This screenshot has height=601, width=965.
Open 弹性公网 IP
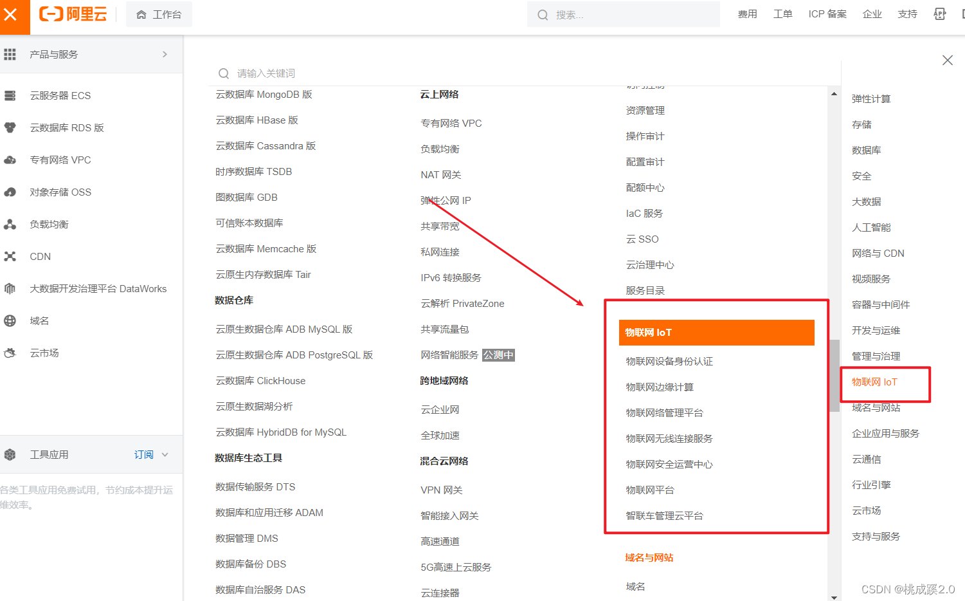pyautogui.click(x=446, y=201)
